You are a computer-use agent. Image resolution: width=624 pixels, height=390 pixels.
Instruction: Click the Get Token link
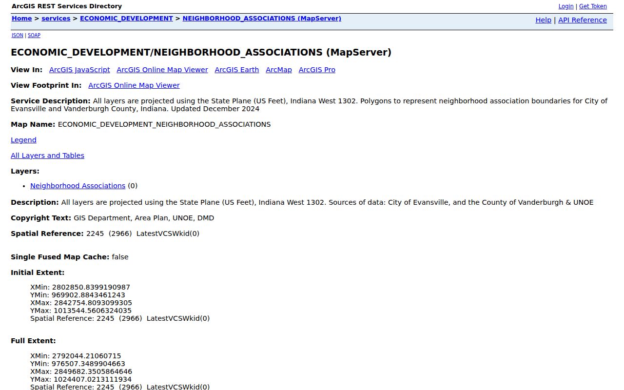(x=593, y=6)
